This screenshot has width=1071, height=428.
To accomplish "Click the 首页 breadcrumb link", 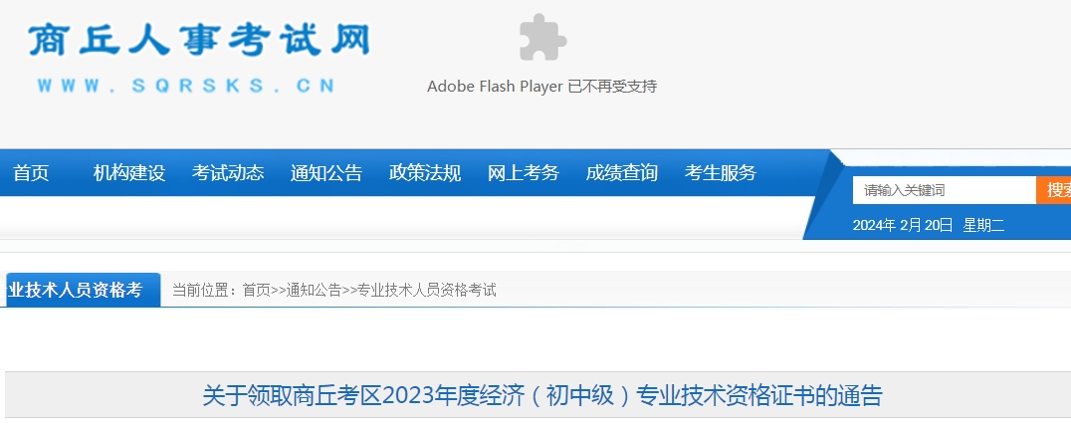I will click(256, 290).
